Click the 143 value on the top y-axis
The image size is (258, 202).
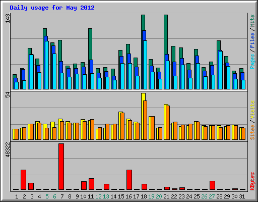(x=8, y=18)
